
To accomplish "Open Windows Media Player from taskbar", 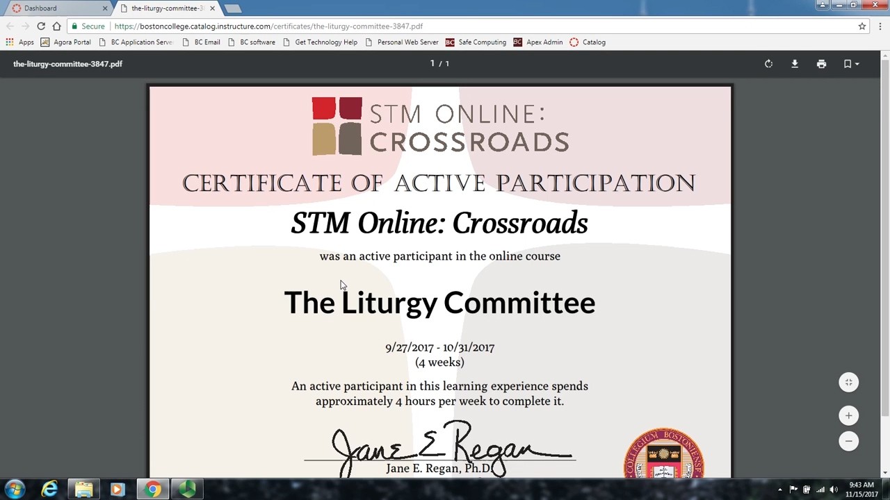I will tap(118, 489).
